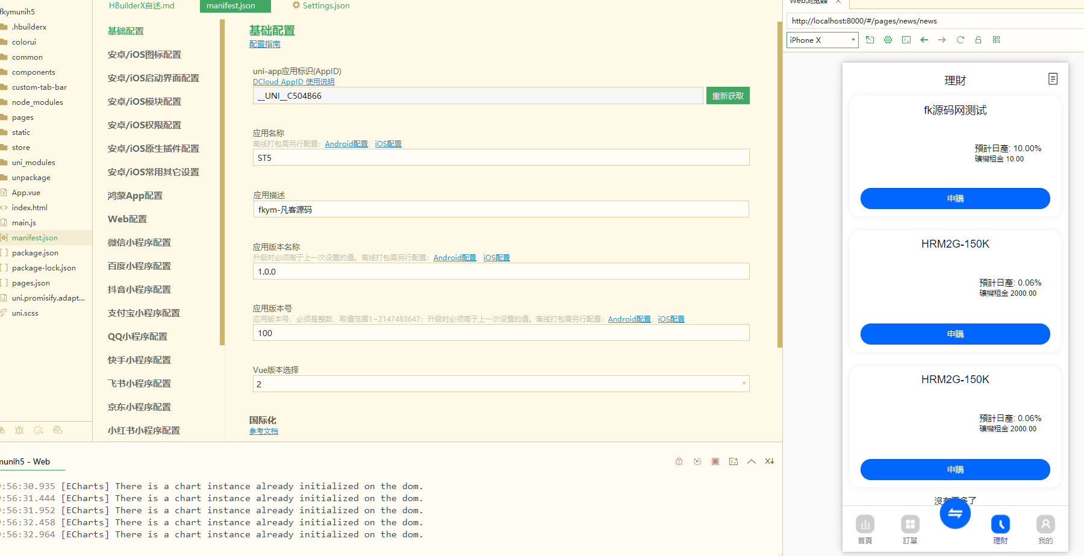Click the 应用描述 input field
The height and width of the screenshot is (556, 1084).
coord(500,210)
